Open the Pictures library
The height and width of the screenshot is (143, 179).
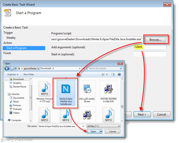[15, 105]
